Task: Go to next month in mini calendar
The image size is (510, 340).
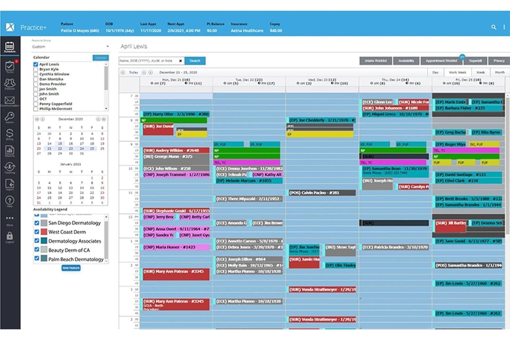Action: [x=98, y=119]
